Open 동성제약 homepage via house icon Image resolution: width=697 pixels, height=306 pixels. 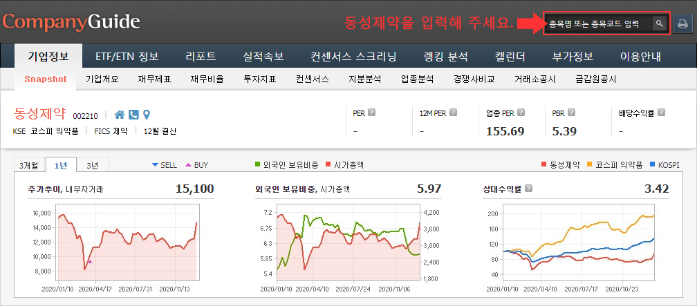pyautogui.click(x=119, y=115)
